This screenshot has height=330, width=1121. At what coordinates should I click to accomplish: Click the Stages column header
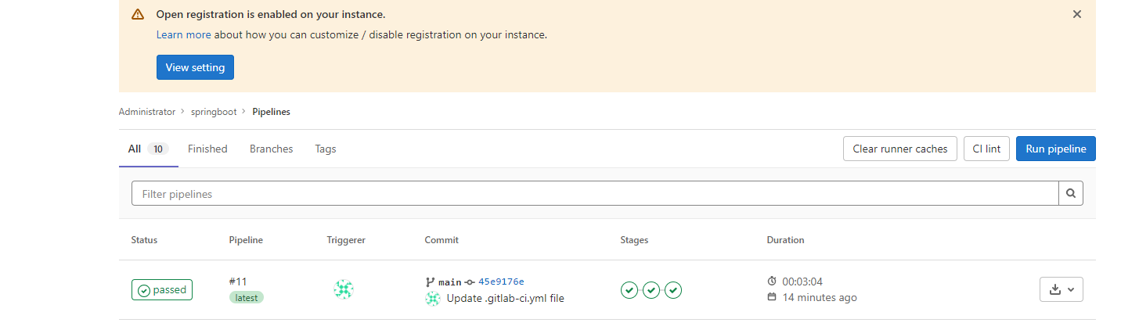pos(634,240)
